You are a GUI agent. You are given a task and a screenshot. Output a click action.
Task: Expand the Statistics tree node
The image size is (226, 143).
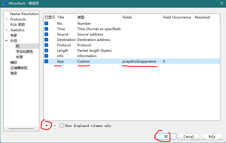pos(6,30)
